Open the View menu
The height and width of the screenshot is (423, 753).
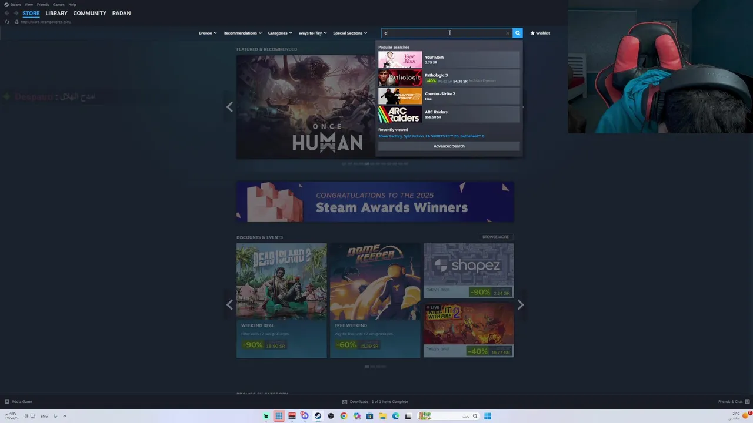click(28, 4)
